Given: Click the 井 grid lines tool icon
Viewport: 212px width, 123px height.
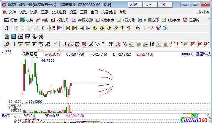Looking at the screenshot, I should tap(13, 44).
